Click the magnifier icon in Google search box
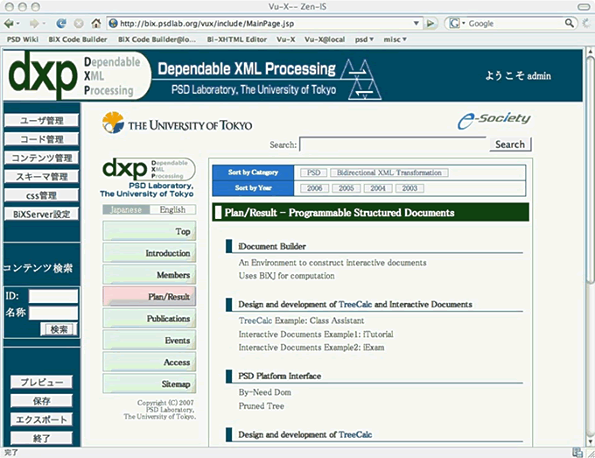The width and height of the screenshot is (595, 458). (570, 23)
